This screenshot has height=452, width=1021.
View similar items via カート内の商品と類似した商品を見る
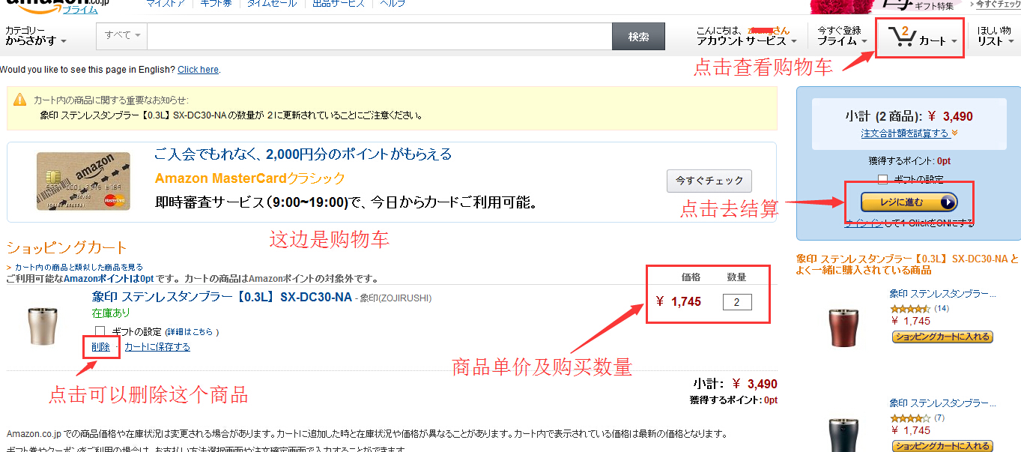pyautogui.click(x=79, y=267)
